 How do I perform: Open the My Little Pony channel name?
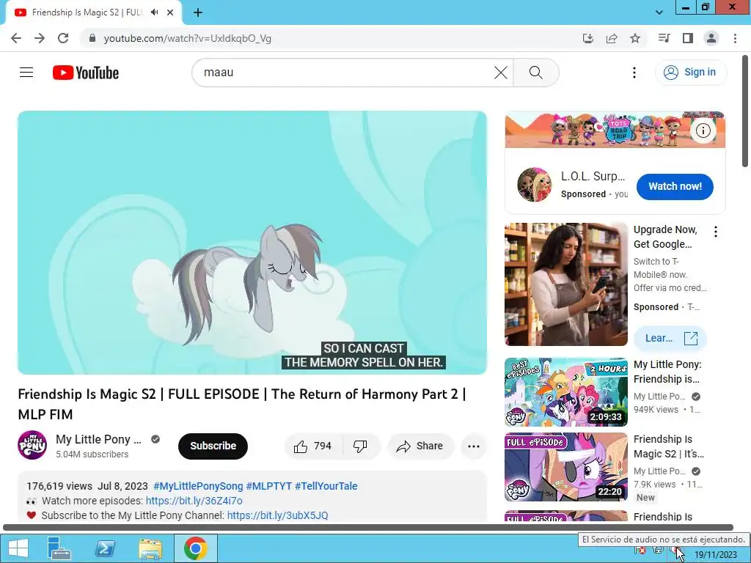coord(98,439)
